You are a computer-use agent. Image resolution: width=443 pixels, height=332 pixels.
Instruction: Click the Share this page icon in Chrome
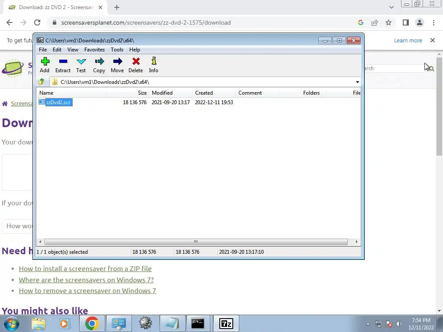[375, 22]
